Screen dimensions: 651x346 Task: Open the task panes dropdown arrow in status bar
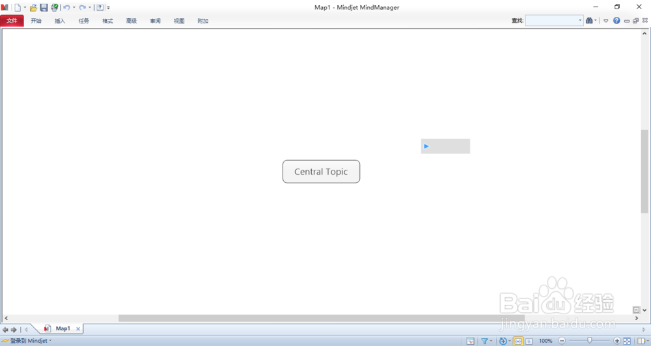tap(647, 341)
